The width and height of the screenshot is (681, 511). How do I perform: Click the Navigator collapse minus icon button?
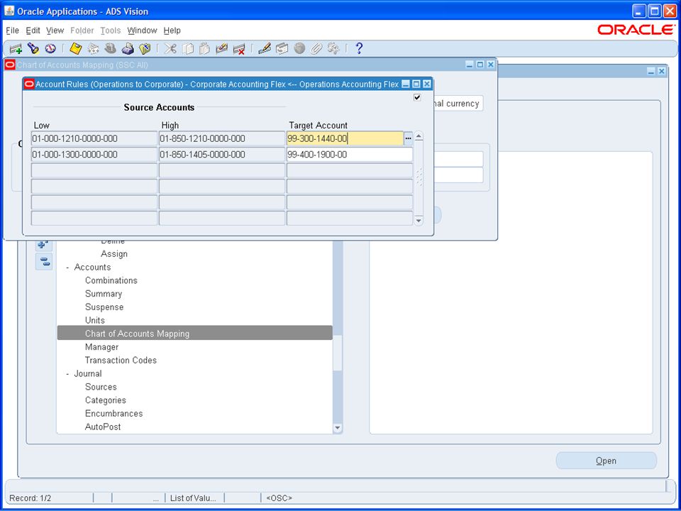(44, 262)
